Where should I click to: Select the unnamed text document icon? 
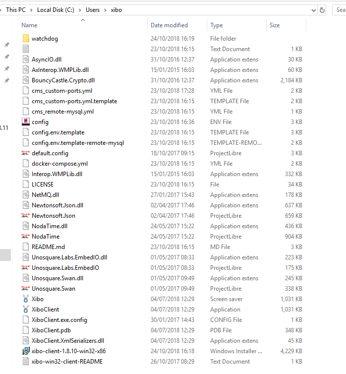click(26, 49)
